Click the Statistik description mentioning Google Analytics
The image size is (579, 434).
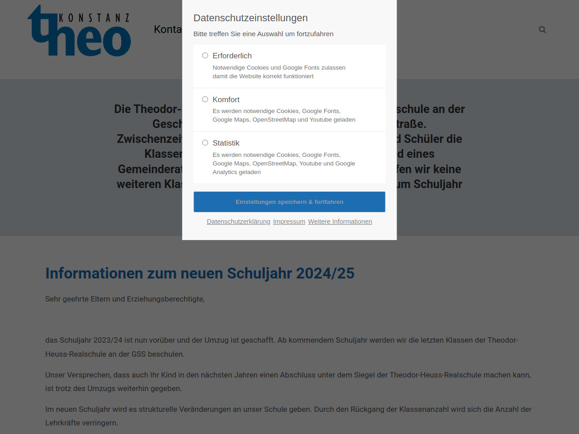[284, 163]
